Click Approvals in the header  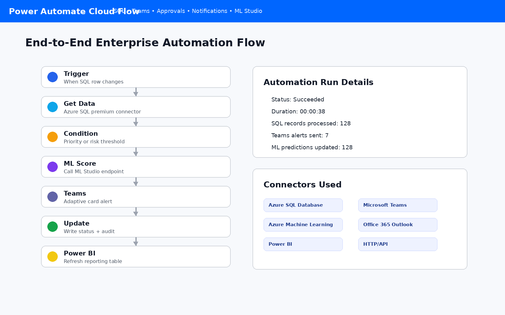tap(171, 11)
